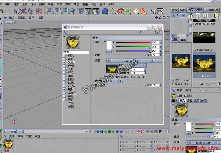Open the 工具 menu
Viewport: 221px width, 153px height.
(x=25, y=4)
